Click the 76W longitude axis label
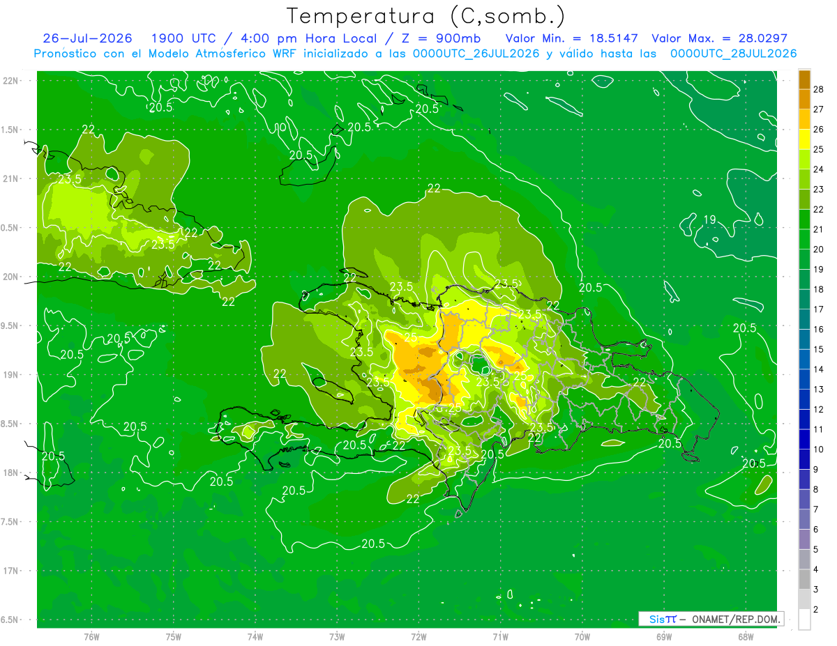Image resolution: width=837 pixels, height=646 pixels. pyautogui.click(x=91, y=636)
